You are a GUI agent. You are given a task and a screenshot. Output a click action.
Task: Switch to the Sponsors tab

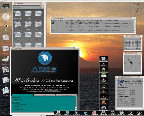(45, 95)
